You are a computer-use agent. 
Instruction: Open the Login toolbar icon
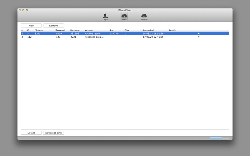[105, 17]
